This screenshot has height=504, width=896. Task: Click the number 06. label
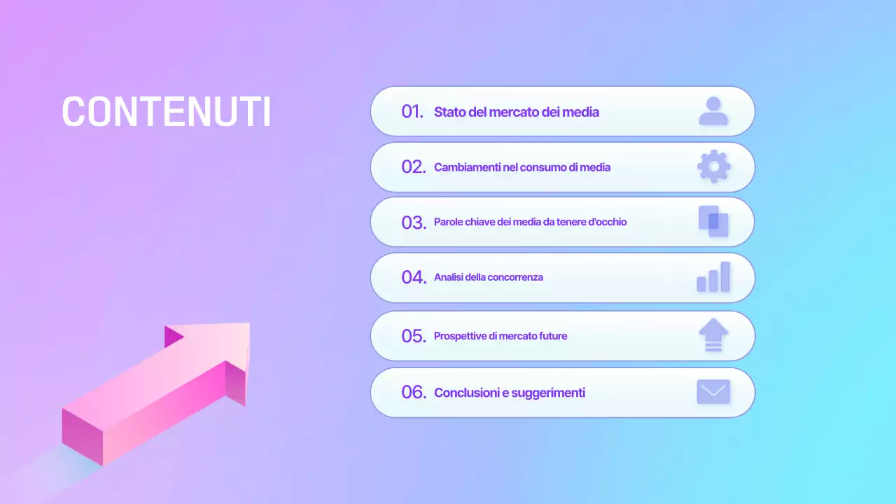coord(414,393)
